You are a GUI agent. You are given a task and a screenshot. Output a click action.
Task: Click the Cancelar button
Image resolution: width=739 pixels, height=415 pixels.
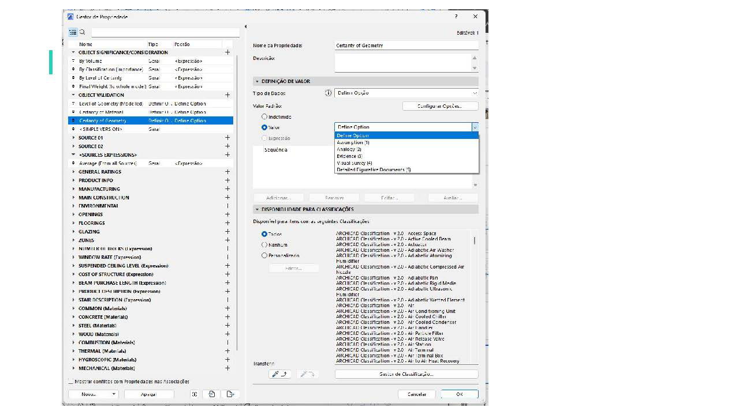click(x=417, y=394)
